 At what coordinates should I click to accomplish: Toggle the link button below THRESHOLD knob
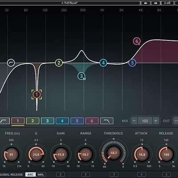[x=114, y=174]
